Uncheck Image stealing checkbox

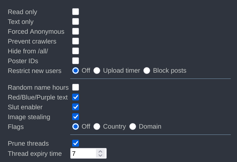click(75, 117)
